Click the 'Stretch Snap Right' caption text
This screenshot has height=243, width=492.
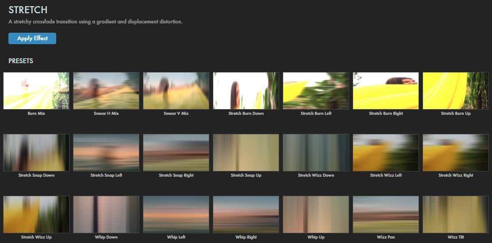pos(176,175)
